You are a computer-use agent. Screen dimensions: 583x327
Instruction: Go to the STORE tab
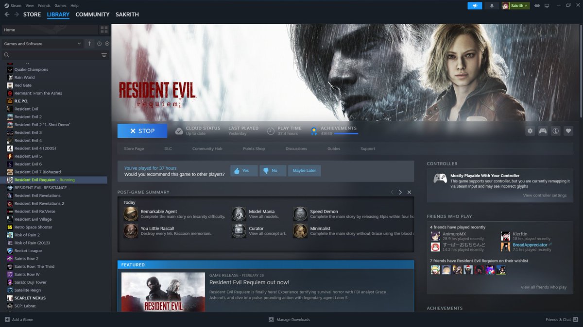(32, 15)
